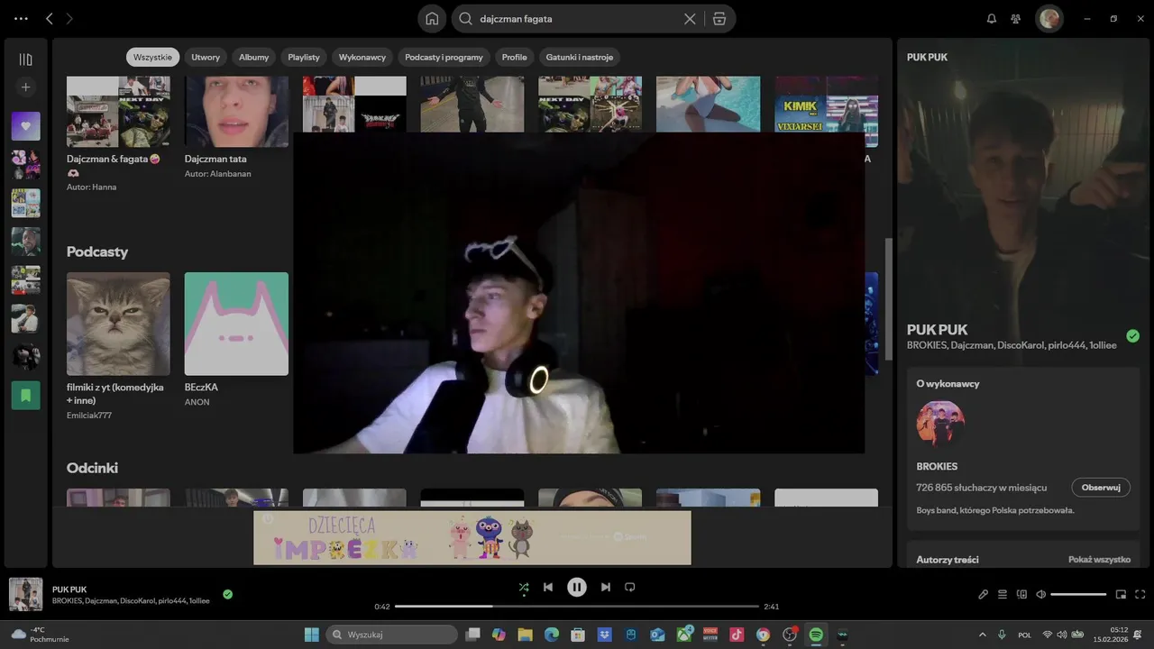The height and width of the screenshot is (649, 1154).
Task: Clear the search field with the X
Action: coord(690,18)
